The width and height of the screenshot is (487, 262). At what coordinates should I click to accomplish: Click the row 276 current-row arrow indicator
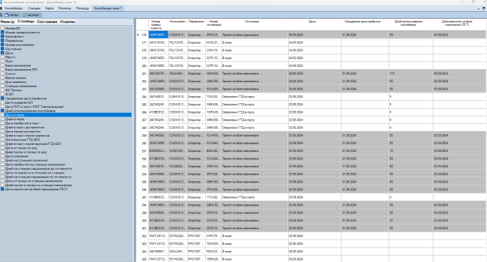[138, 35]
